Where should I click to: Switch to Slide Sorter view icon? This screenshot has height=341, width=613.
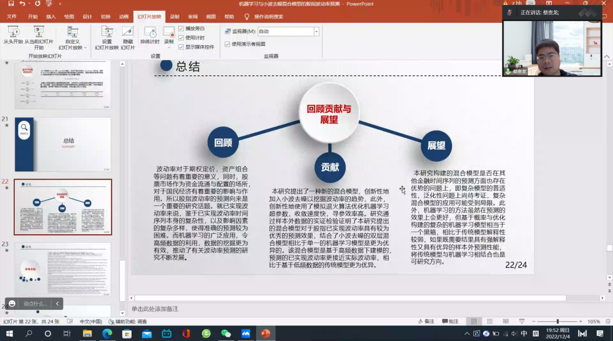(x=490, y=322)
